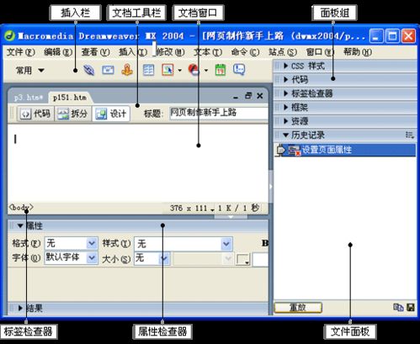Switch to 设计 view

pos(111,114)
